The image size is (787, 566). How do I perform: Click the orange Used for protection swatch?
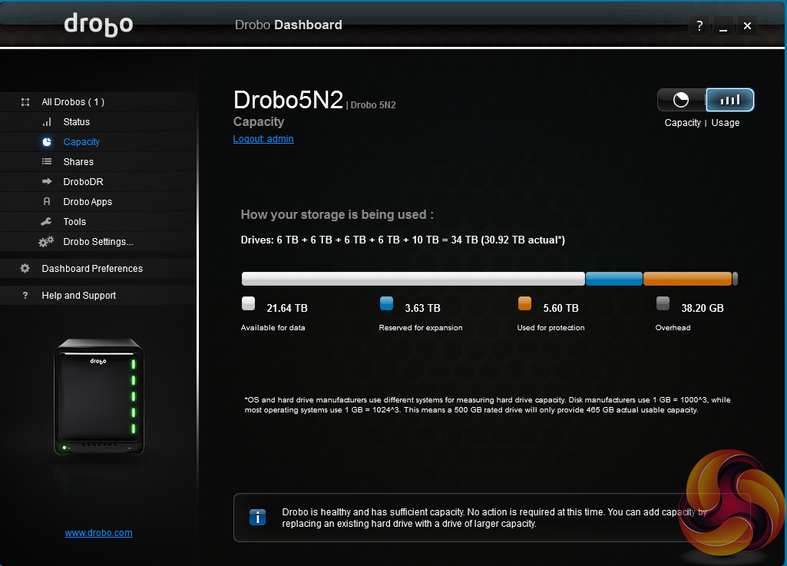(524, 303)
